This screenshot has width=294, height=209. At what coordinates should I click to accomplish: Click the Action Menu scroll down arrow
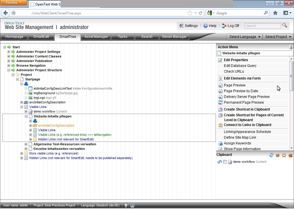tap(291, 148)
